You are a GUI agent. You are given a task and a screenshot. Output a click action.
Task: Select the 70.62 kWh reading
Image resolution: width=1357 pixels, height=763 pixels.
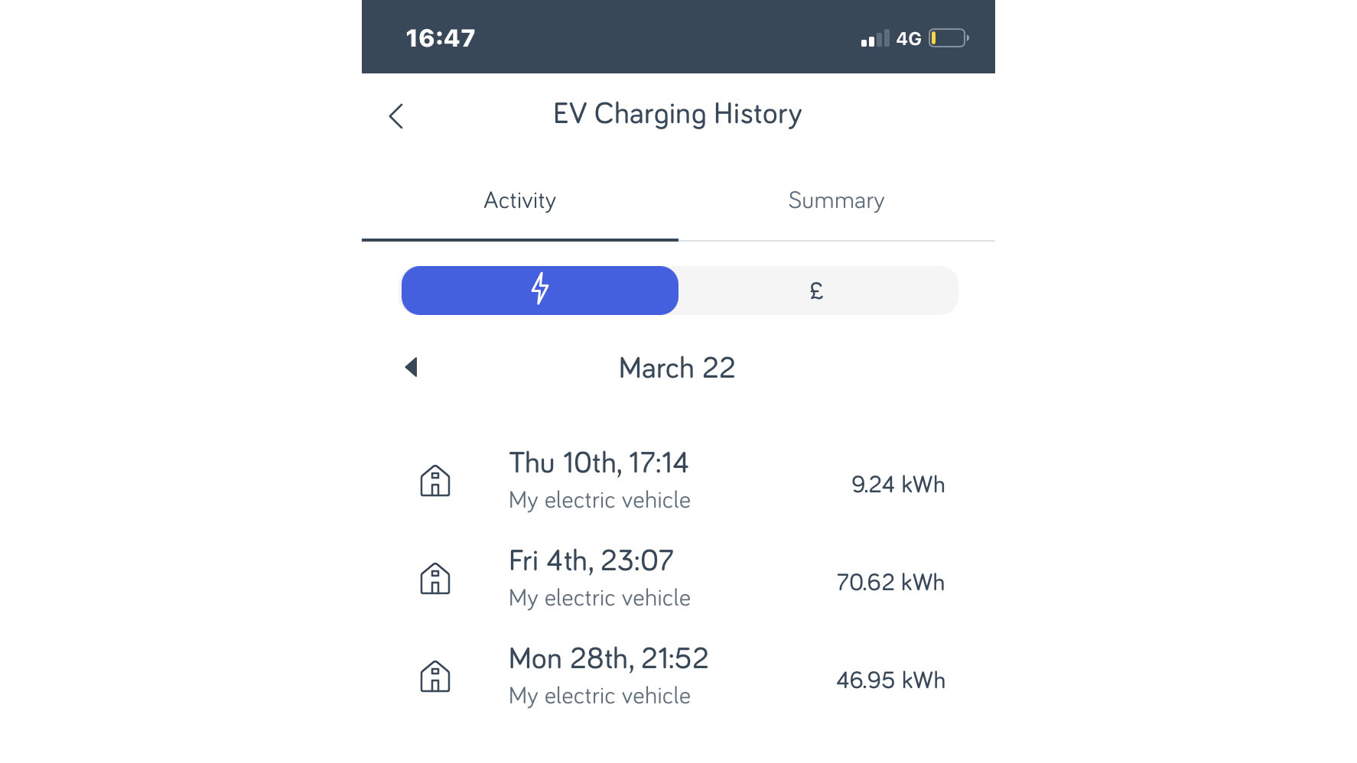click(890, 583)
